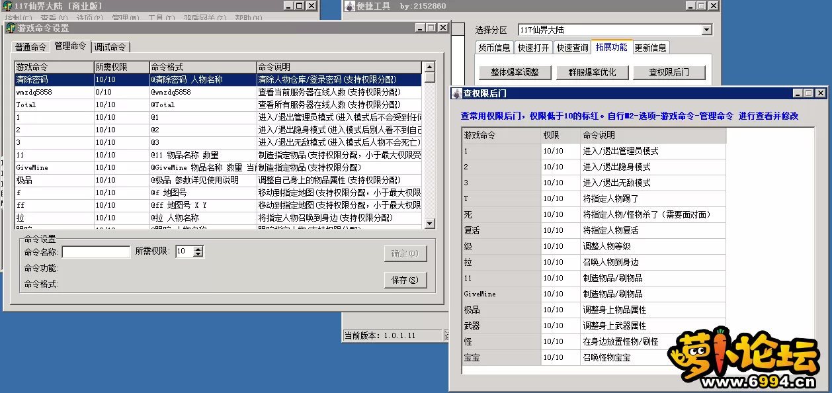Click the command list scrollbar thumb
The height and width of the screenshot is (393, 832).
tap(429, 77)
